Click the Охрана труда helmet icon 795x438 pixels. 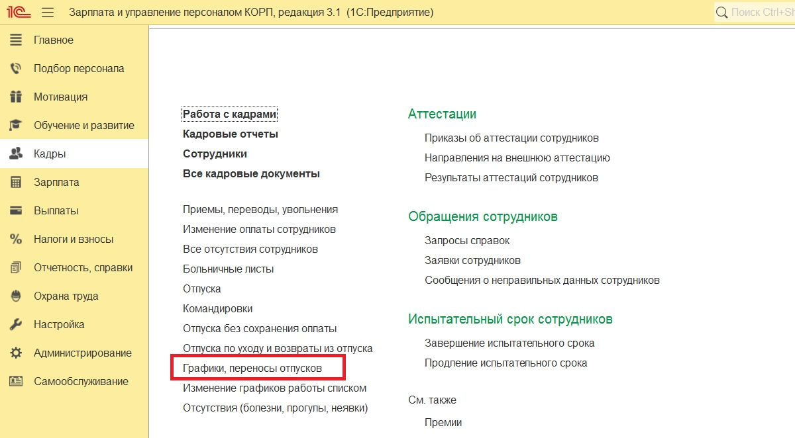pos(16,296)
